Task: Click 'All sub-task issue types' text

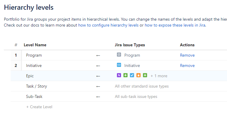Action: [136, 96]
